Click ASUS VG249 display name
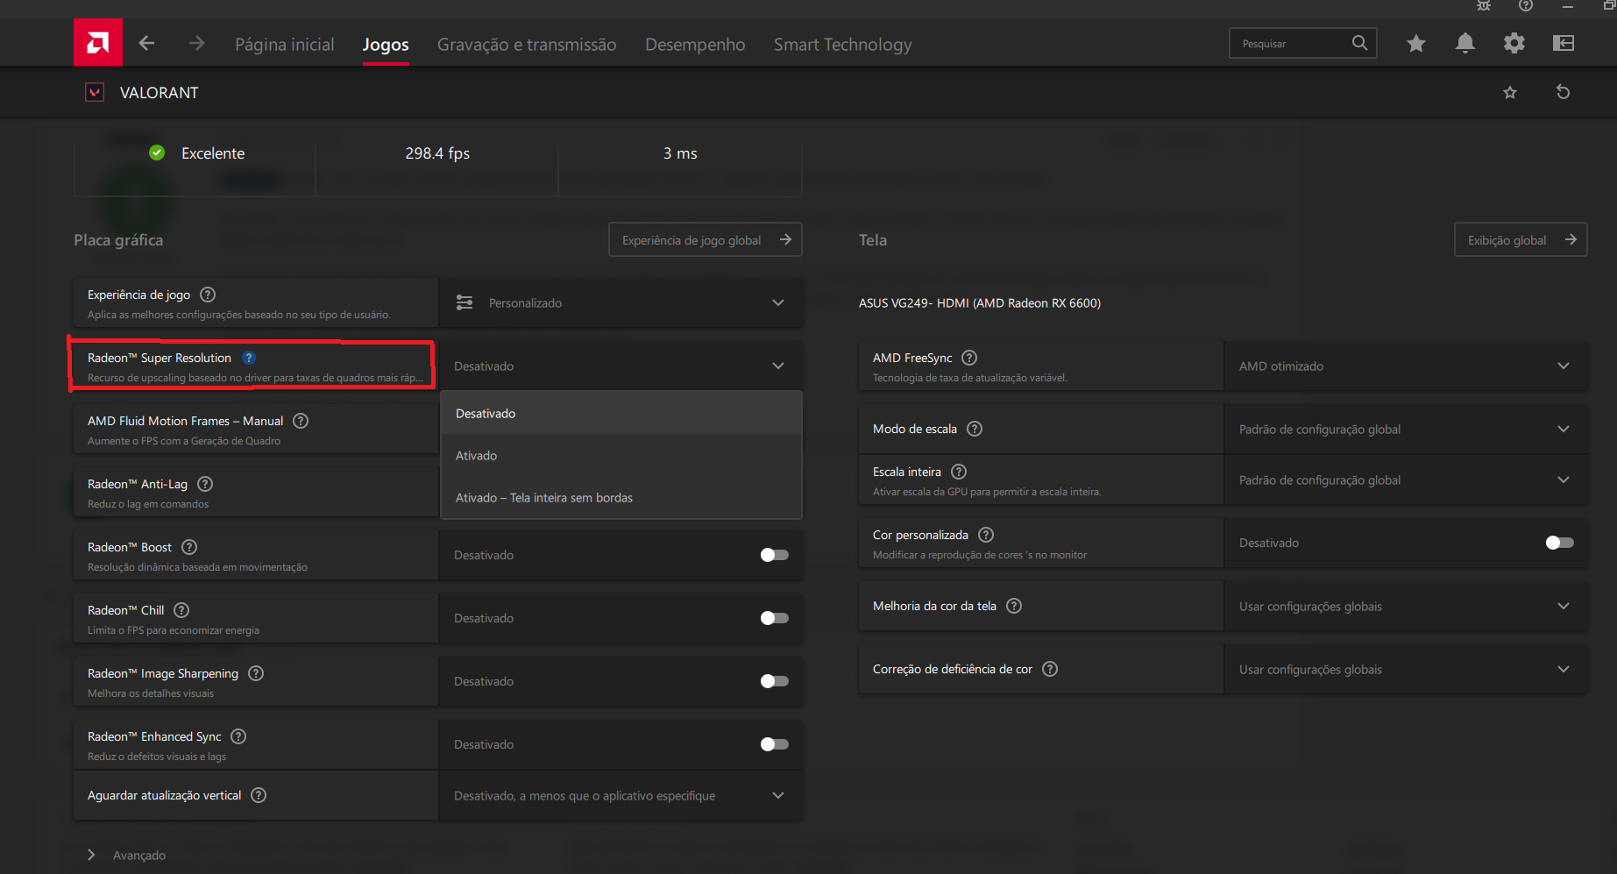 tap(980, 303)
